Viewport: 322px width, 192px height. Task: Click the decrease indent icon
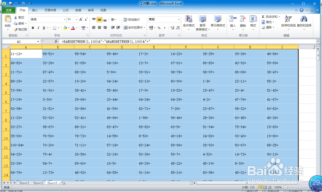[x=113, y=27]
